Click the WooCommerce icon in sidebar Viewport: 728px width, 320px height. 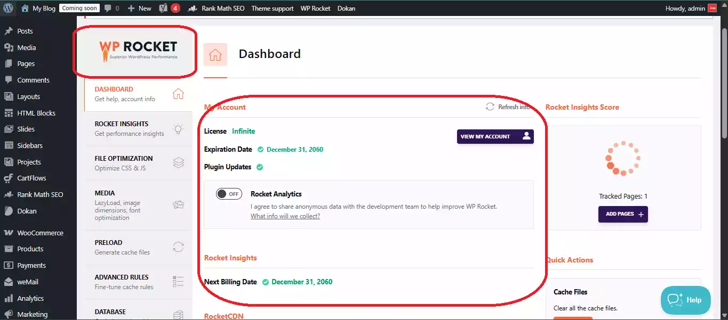click(9, 233)
